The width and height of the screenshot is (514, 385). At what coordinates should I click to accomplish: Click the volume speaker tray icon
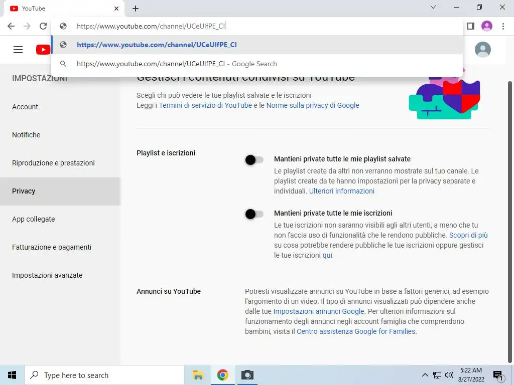tap(449, 375)
